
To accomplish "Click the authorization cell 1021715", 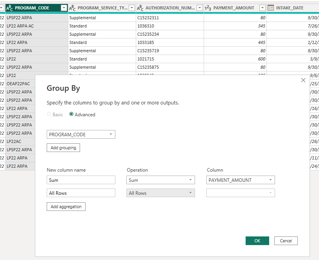I will 170,59.
